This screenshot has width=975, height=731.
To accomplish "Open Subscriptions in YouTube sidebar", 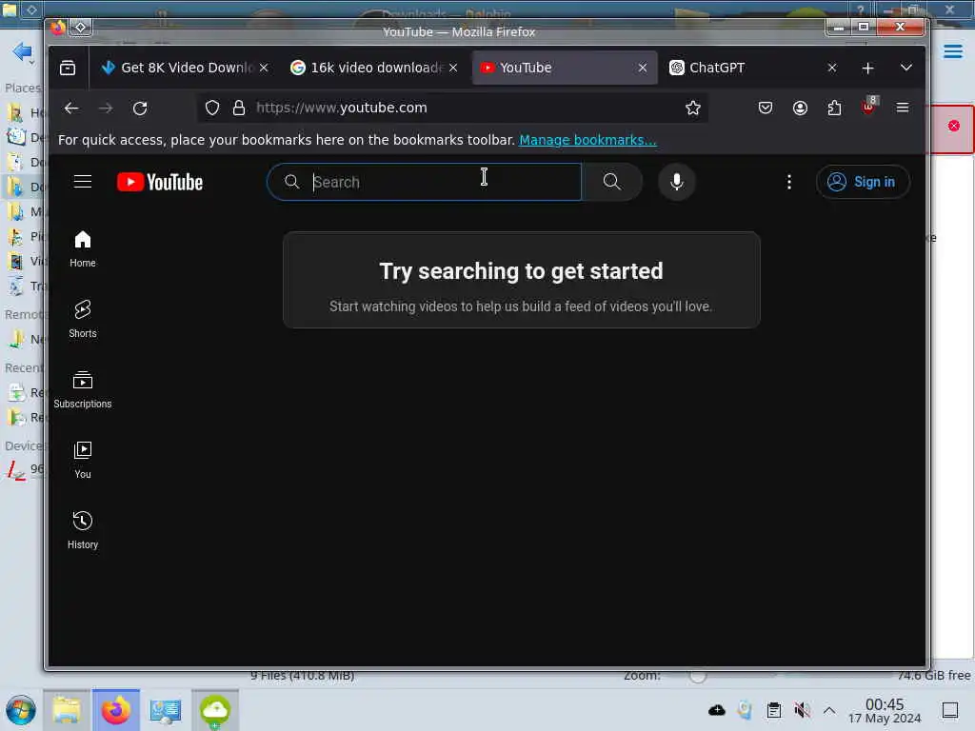I will pyautogui.click(x=83, y=389).
